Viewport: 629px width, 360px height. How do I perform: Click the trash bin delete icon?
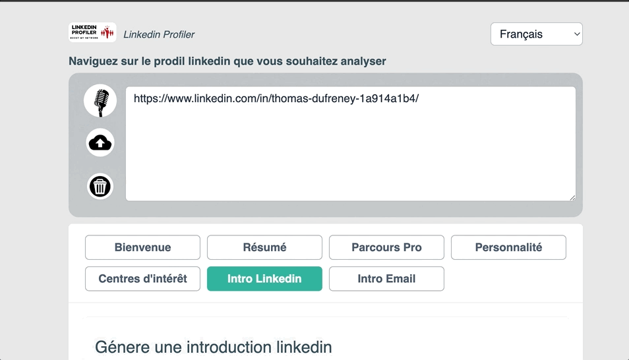(100, 187)
